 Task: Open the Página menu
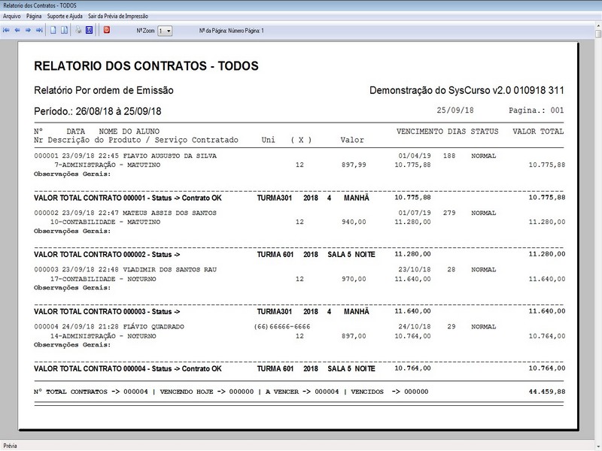coord(34,16)
